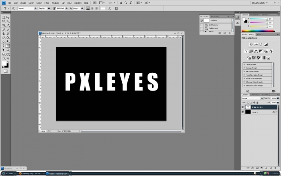Select the Lasso tool
Screen dimensions: 281x176
(3, 22)
